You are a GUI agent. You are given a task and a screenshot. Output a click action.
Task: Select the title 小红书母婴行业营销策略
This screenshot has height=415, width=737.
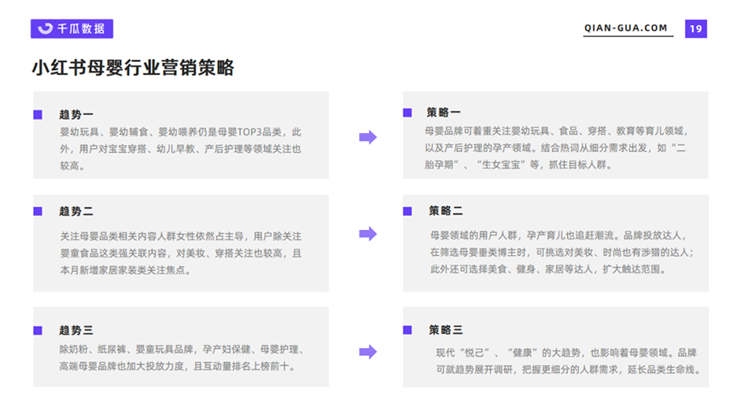(133, 68)
